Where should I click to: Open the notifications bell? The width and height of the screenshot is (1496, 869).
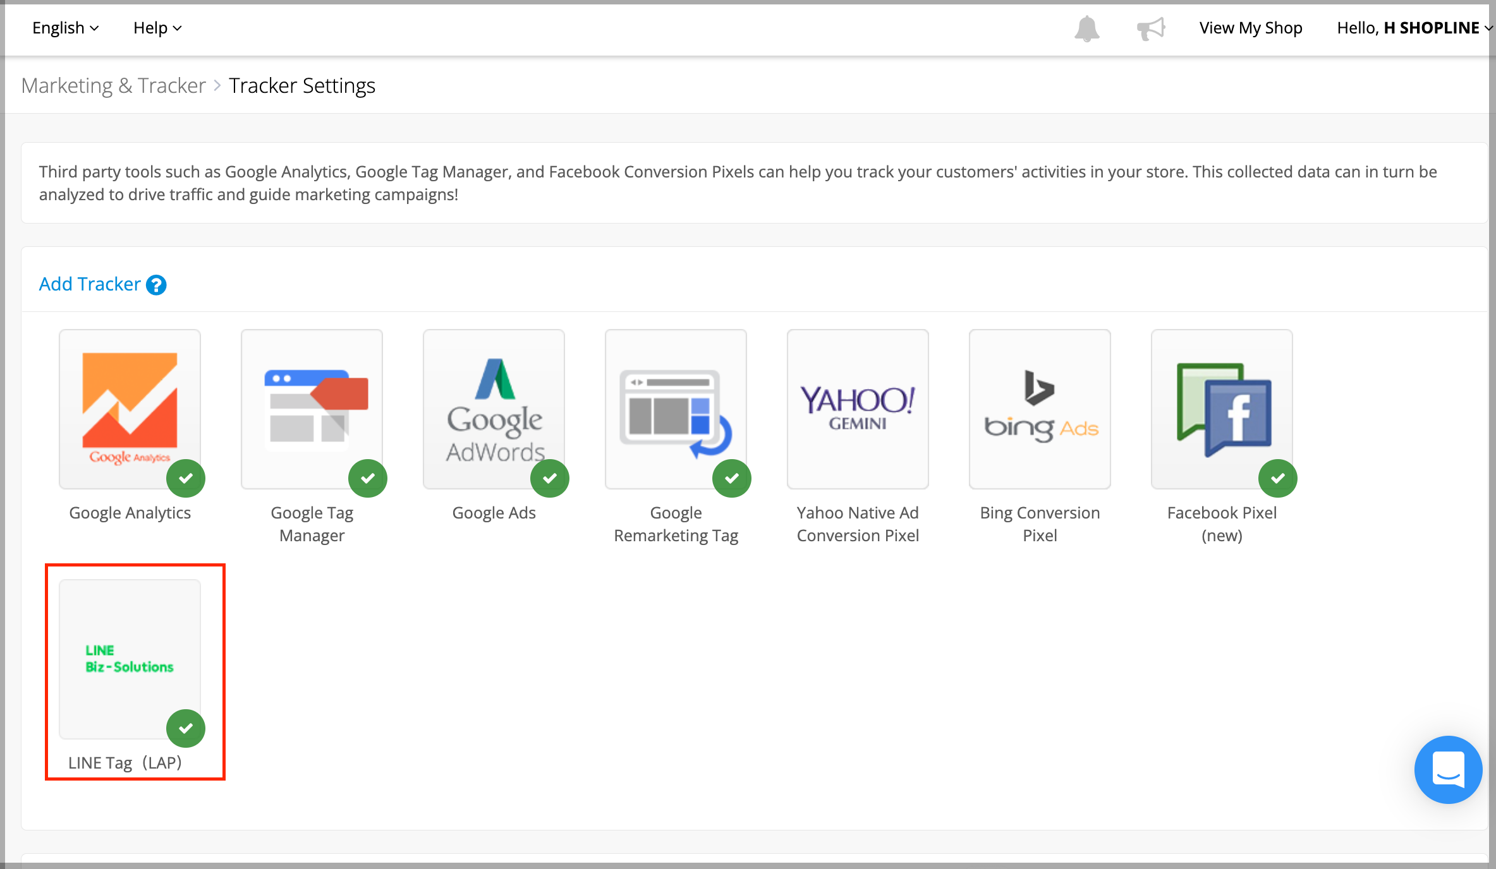click(x=1087, y=28)
